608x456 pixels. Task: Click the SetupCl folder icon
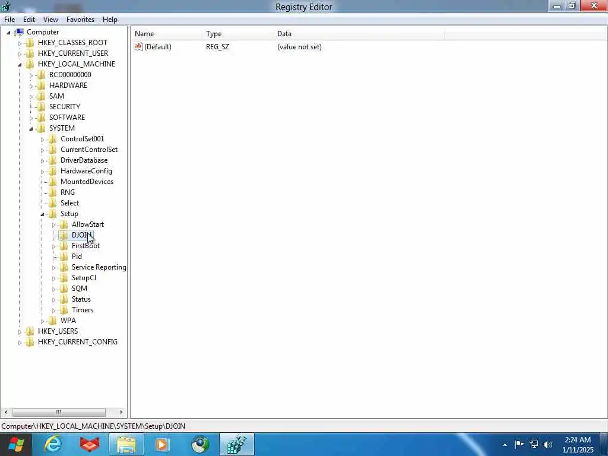(64, 278)
